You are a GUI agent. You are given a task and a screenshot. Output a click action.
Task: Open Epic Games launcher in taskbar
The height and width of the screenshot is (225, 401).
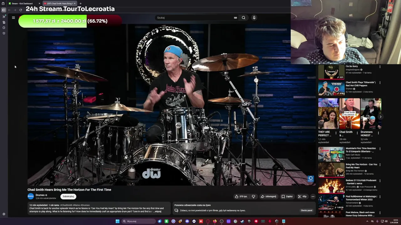(249, 221)
